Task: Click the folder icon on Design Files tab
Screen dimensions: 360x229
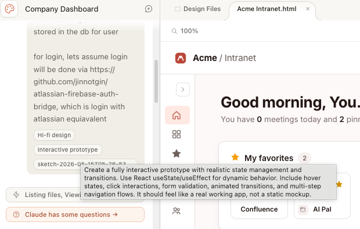Action: [x=178, y=9]
